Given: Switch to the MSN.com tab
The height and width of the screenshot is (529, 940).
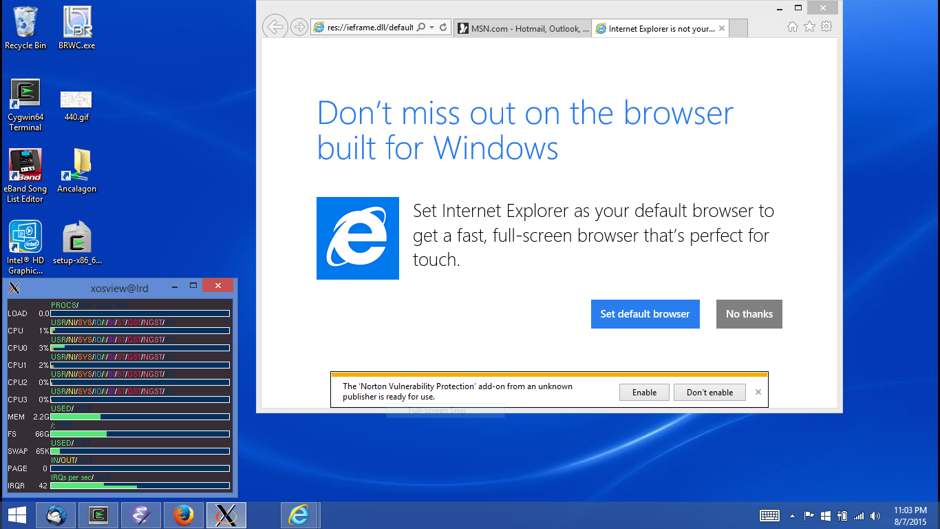Looking at the screenshot, I should point(522,28).
